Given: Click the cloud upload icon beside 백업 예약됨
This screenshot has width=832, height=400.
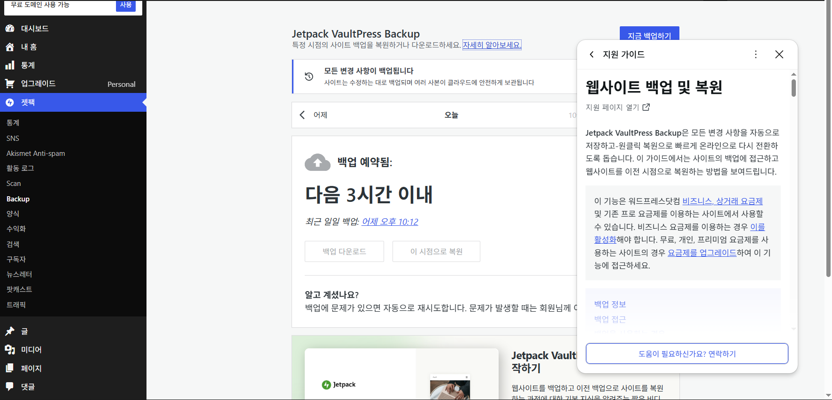Looking at the screenshot, I should [x=318, y=162].
